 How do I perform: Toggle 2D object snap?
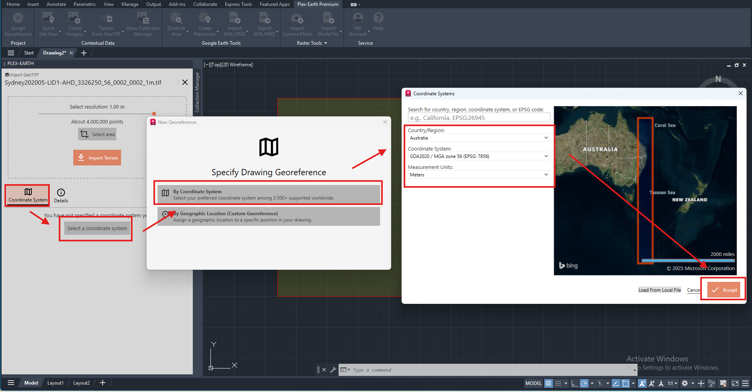(x=625, y=383)
